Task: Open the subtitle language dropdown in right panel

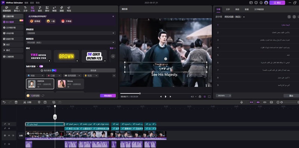Action: (x=235, y=17)
